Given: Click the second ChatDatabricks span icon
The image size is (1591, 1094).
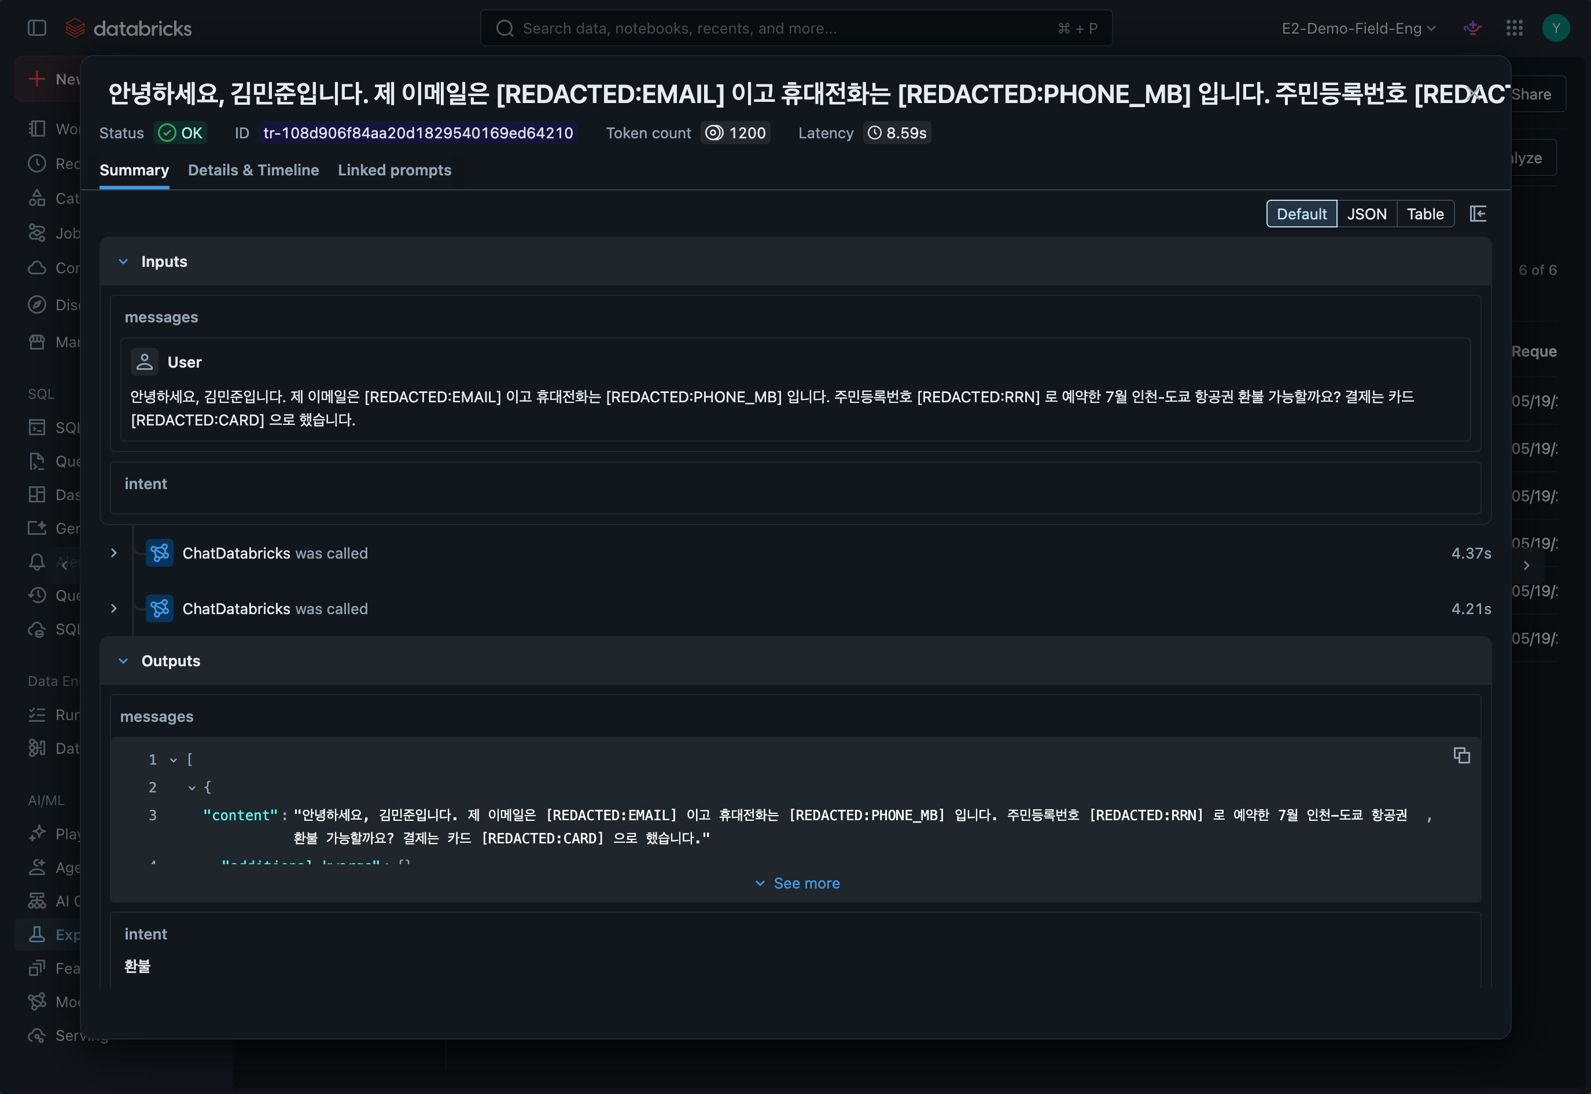Looking at the screenshot, I should pos(160,609).
